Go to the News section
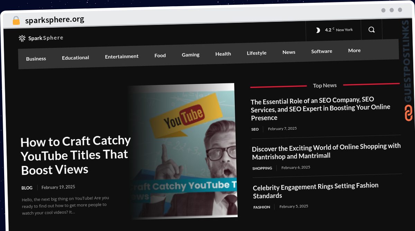Image resolution: width=415 pixels, height=231 pixels. [289, 52]
